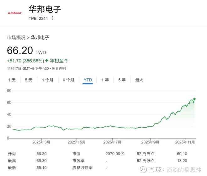
Task: Click the green upward arrow indicator
Action: pyautogui.click(x=47, y=61)
